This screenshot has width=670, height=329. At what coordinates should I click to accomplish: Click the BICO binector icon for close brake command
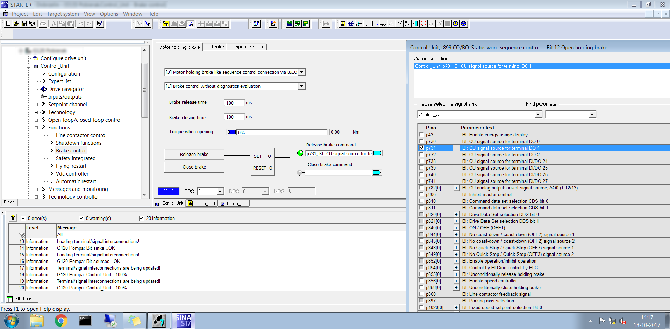tap(377, 172)
